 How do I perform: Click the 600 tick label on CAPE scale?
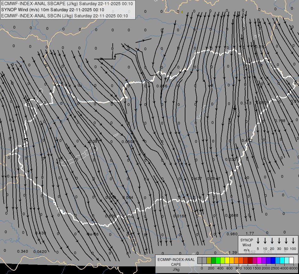click(229, 268)
